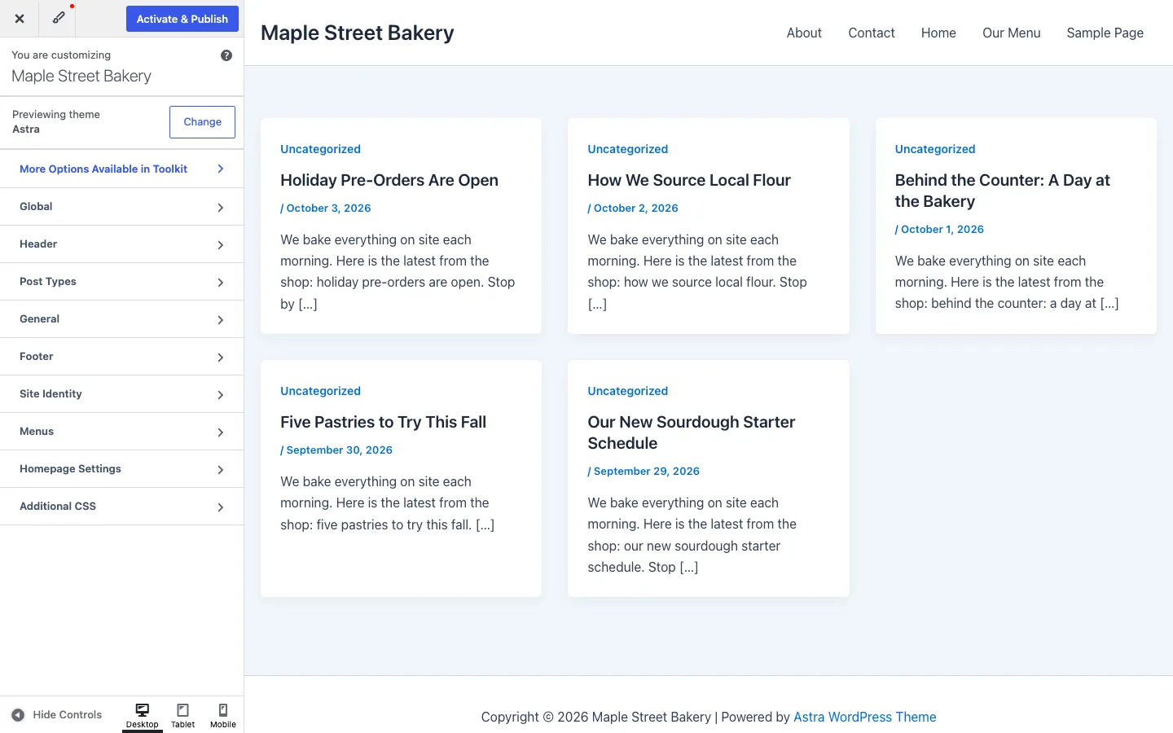The height and width of the screenshot is (733, 1173).
Task: Click Uncategorized above Sourdough Starter post
Action: coord(628,391)
